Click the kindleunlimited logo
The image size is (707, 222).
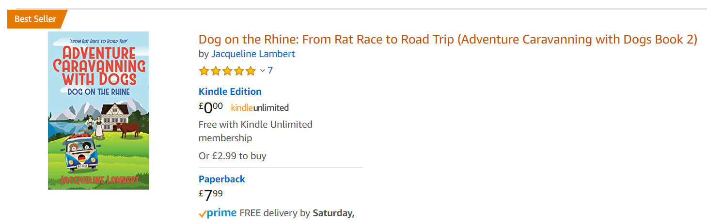tap(260, 108)
